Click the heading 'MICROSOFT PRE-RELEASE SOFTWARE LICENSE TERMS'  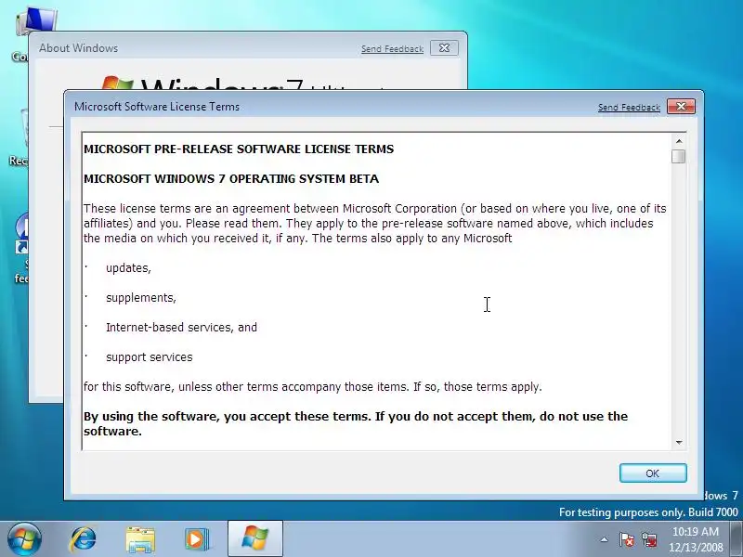click(x=239, y=149)
